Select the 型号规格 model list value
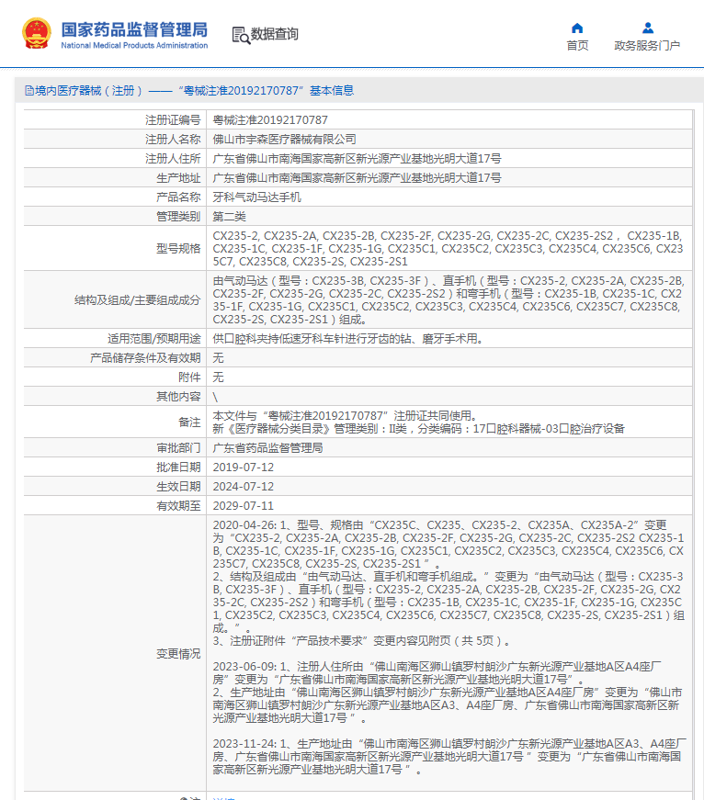704x800 pixels. click(x=448, y=249)
